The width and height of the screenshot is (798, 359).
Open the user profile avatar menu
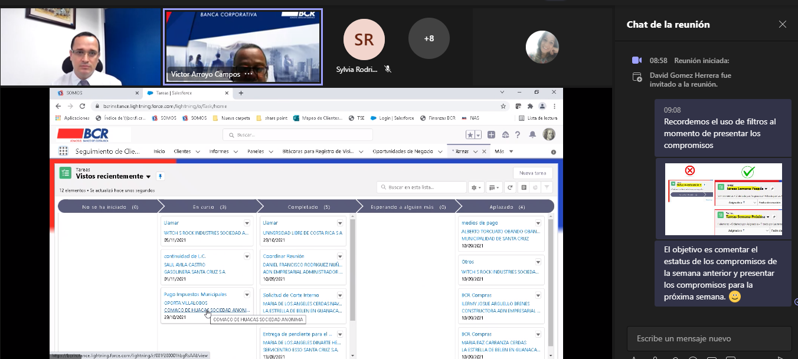tap(548, 134)
